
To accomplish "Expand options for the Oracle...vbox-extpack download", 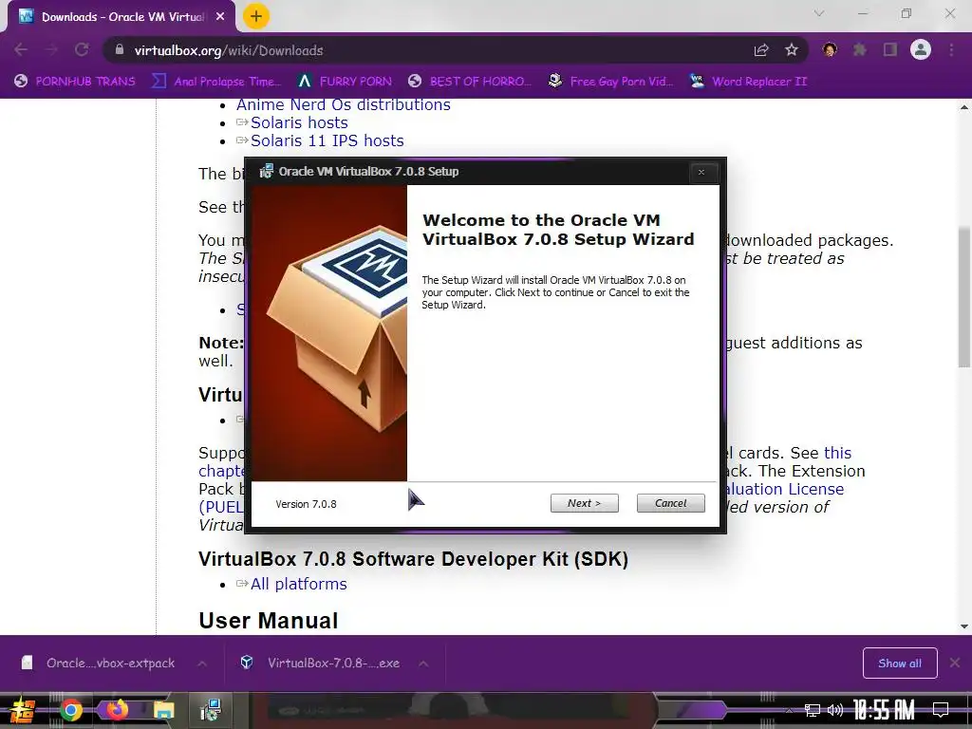I will pyautogui.click(x=202, y=664).
